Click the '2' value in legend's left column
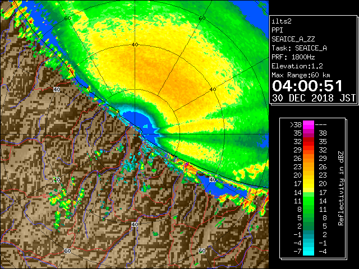This screenshot has width=359, height=269. (x=300, y=226)
